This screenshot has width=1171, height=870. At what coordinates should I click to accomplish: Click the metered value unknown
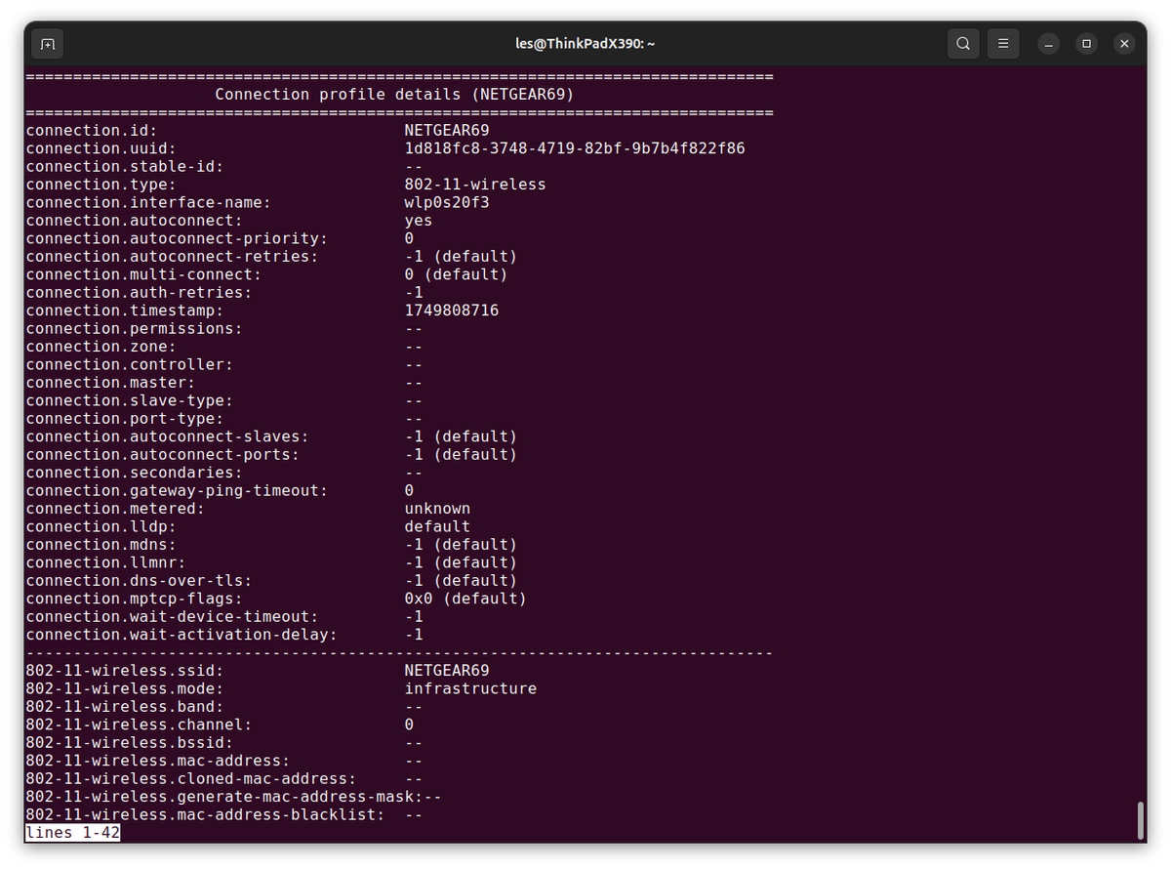point(437,508)
